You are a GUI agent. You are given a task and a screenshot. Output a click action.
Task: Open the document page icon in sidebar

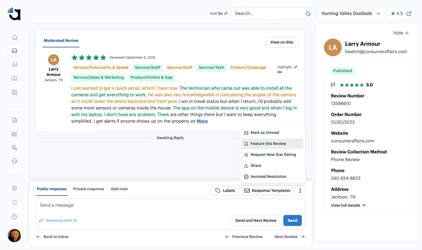(15, 120)
